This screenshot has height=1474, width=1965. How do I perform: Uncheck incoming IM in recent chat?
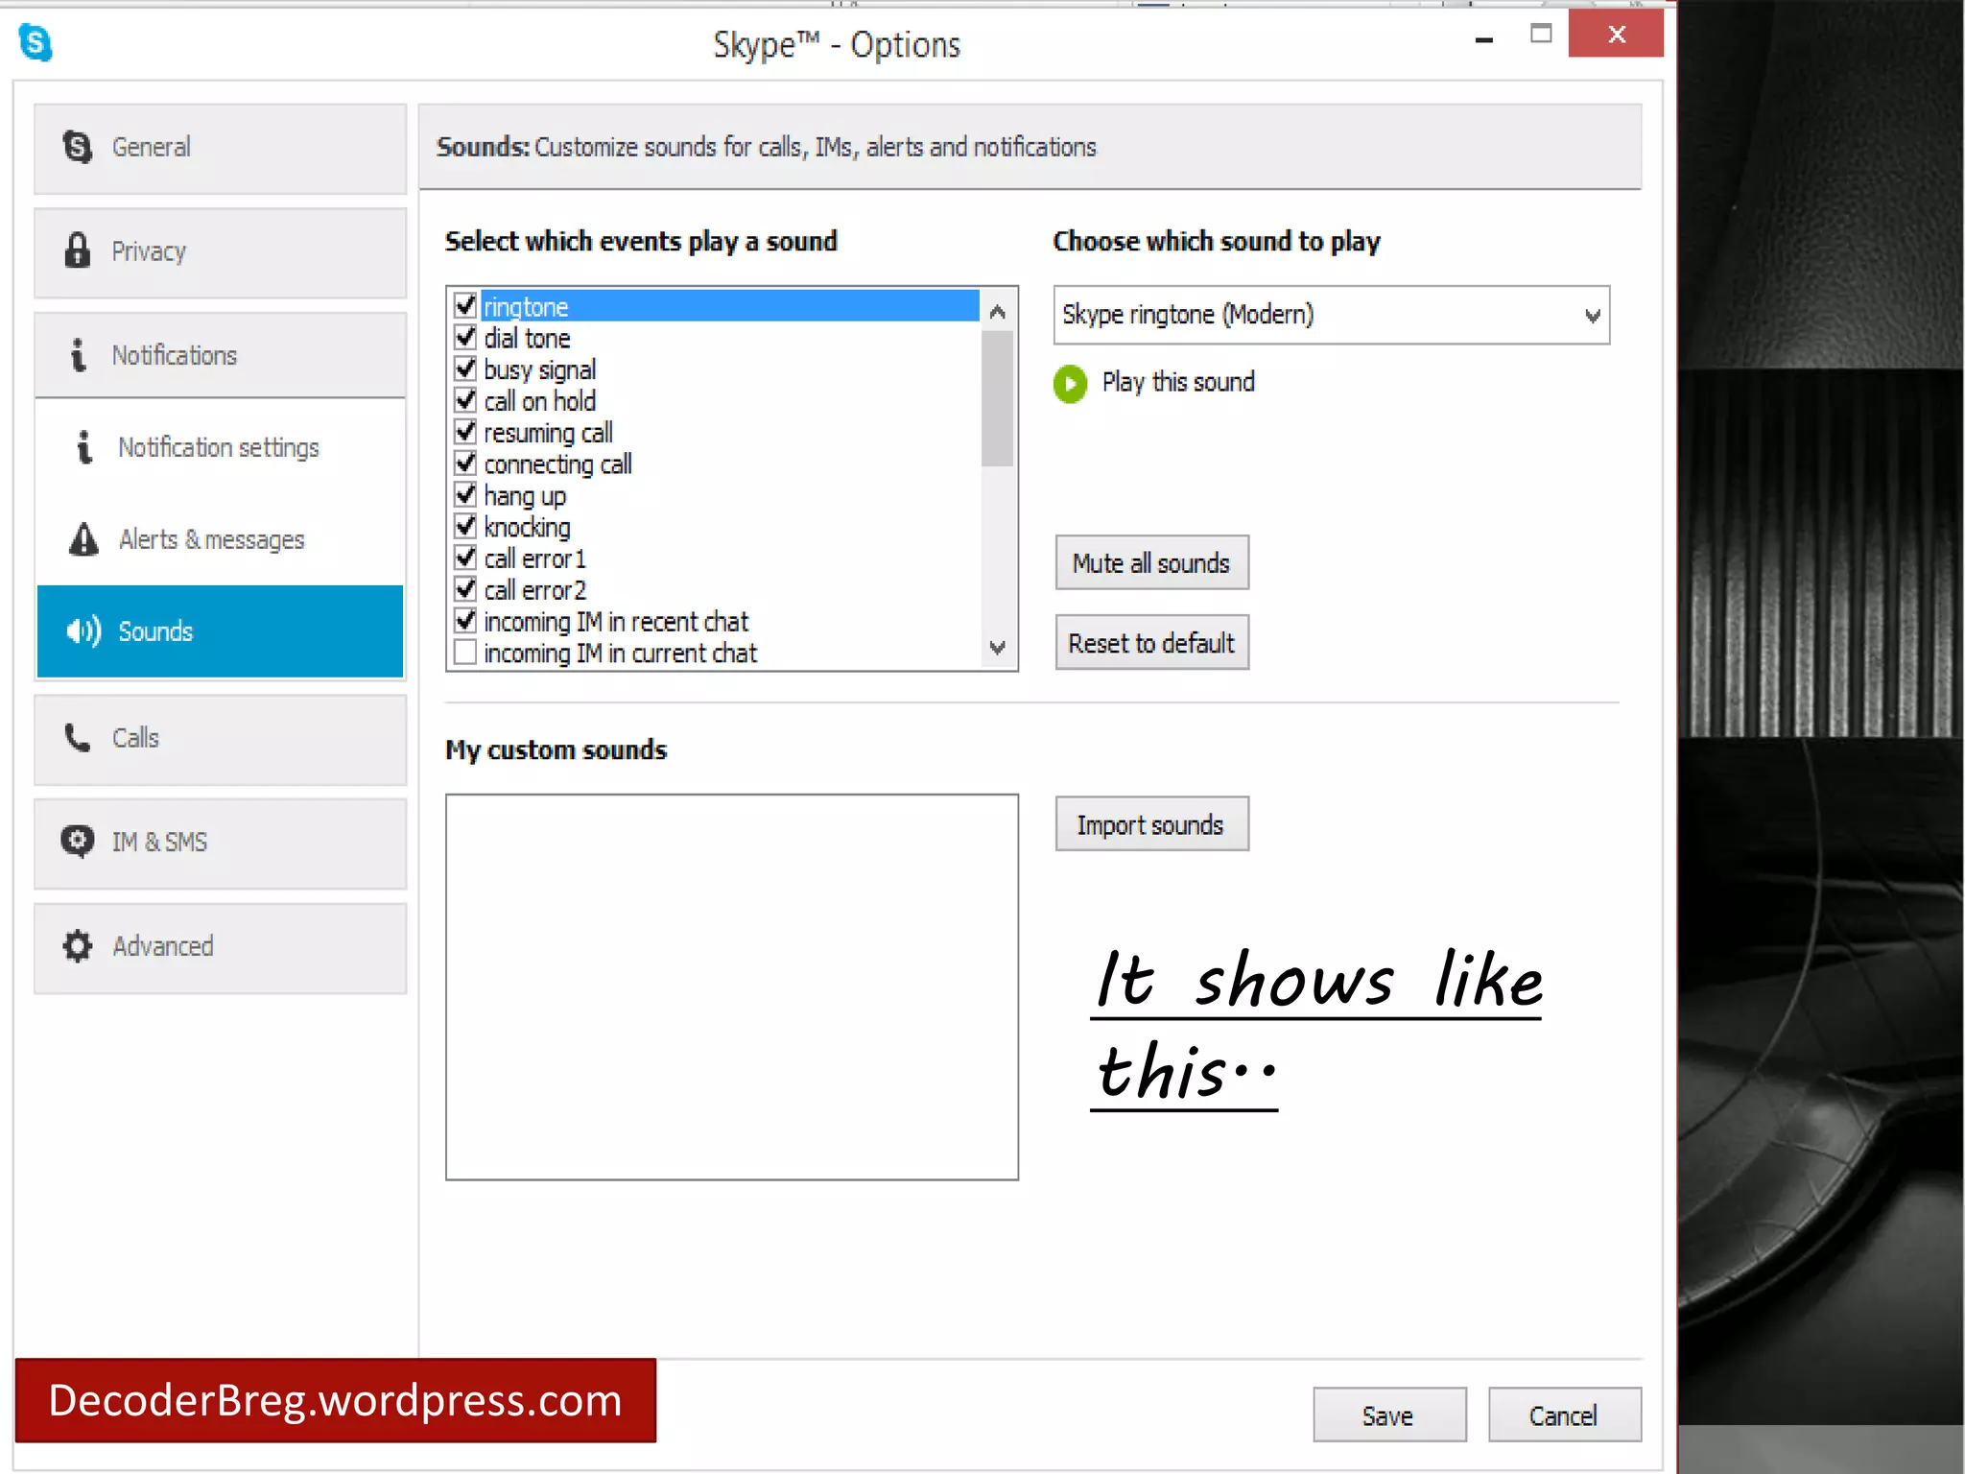[465, 621]
